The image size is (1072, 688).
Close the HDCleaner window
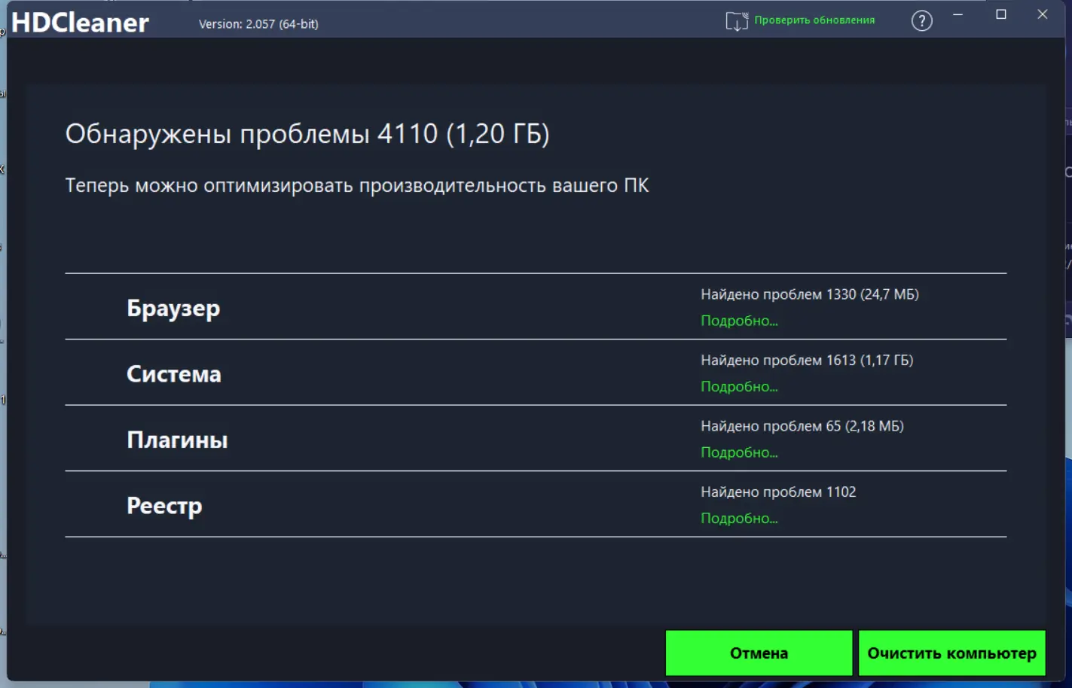[1043, 14]
